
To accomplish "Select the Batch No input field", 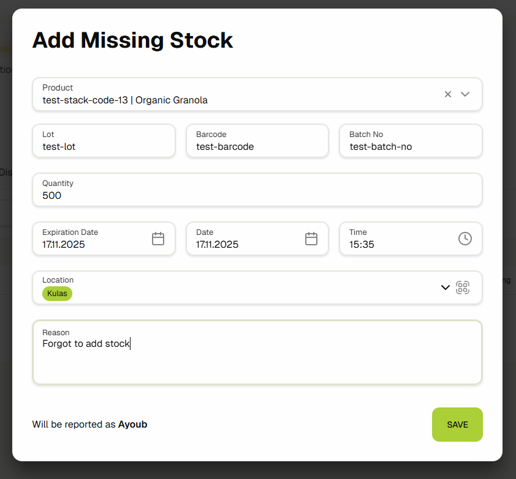I will click(411, 146).
